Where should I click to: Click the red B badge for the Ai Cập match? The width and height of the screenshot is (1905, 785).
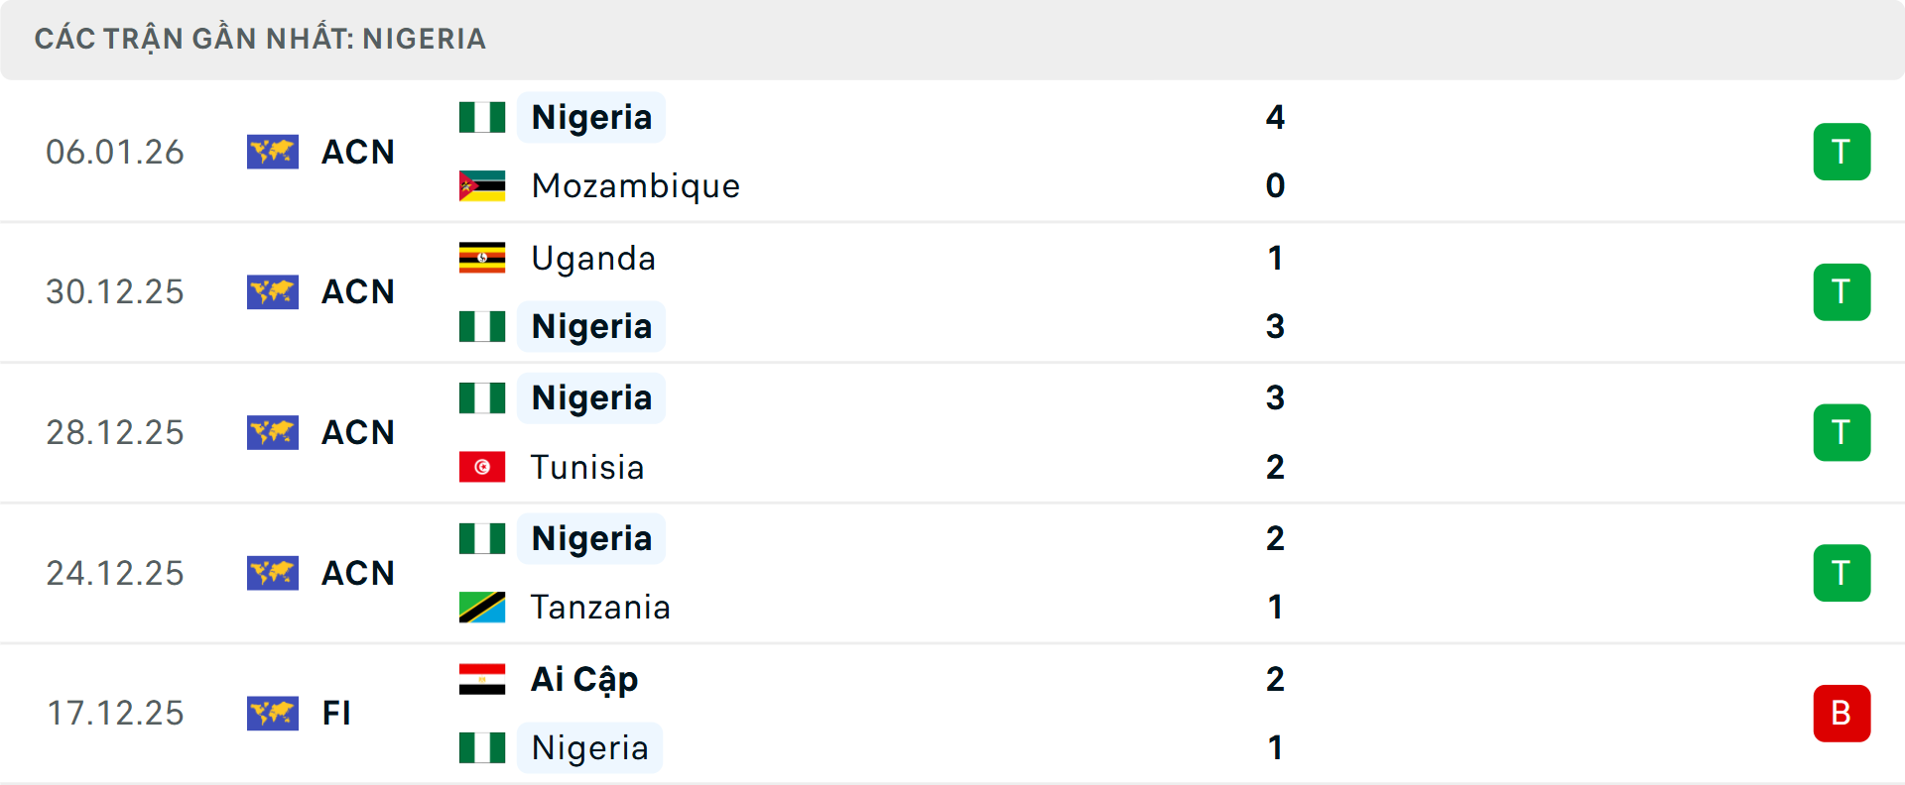tap(1841, 713)
